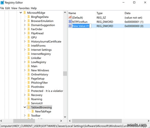Select the NTPFirstRun value name
The height and width of the screenshot is (128, 150).
[80, 22]
